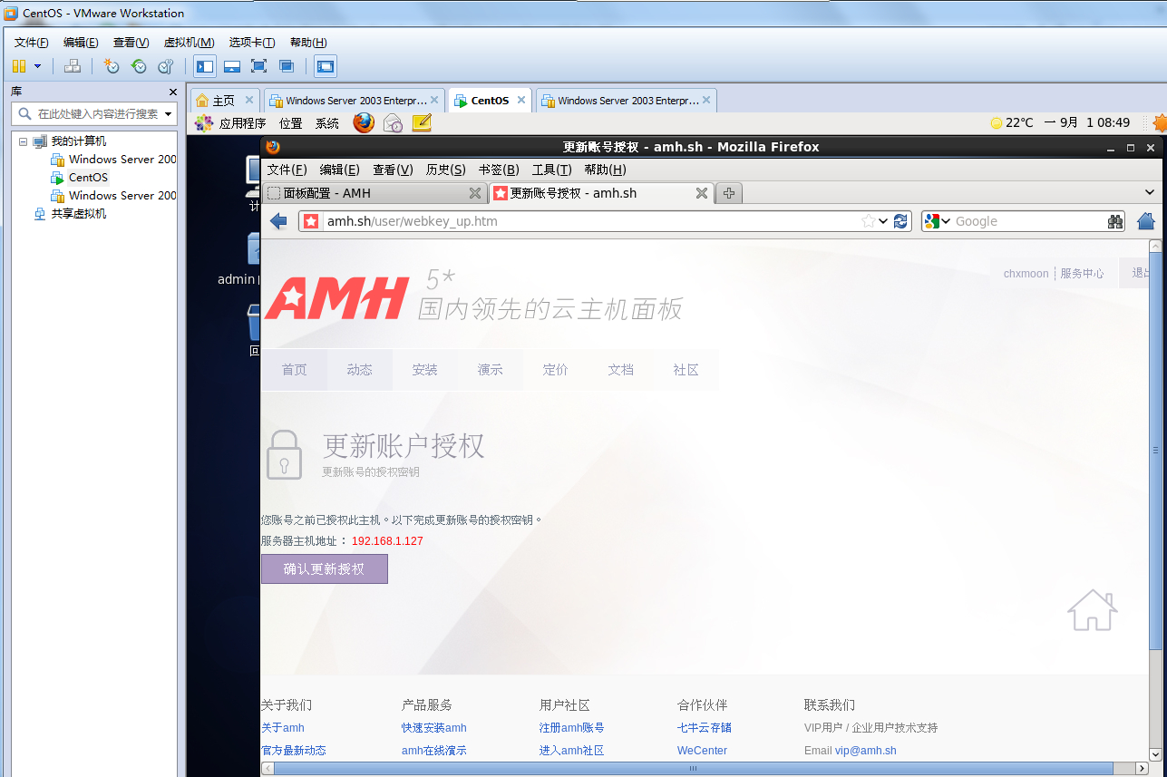Toggle the VMware library panel view
The image size is (1167, 777).
pos(205,66)
